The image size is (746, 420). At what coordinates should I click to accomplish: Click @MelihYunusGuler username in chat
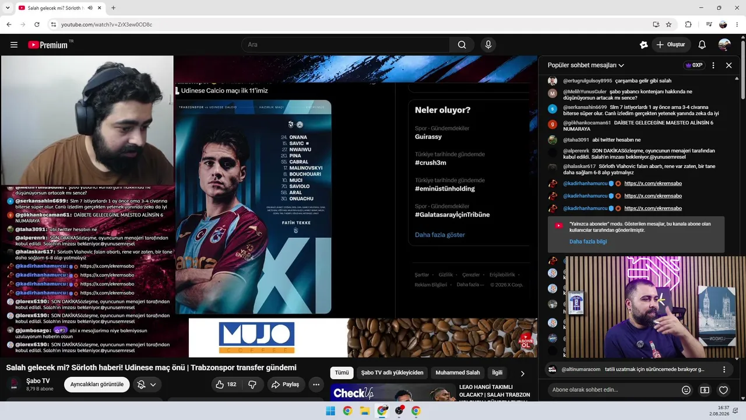585,92
